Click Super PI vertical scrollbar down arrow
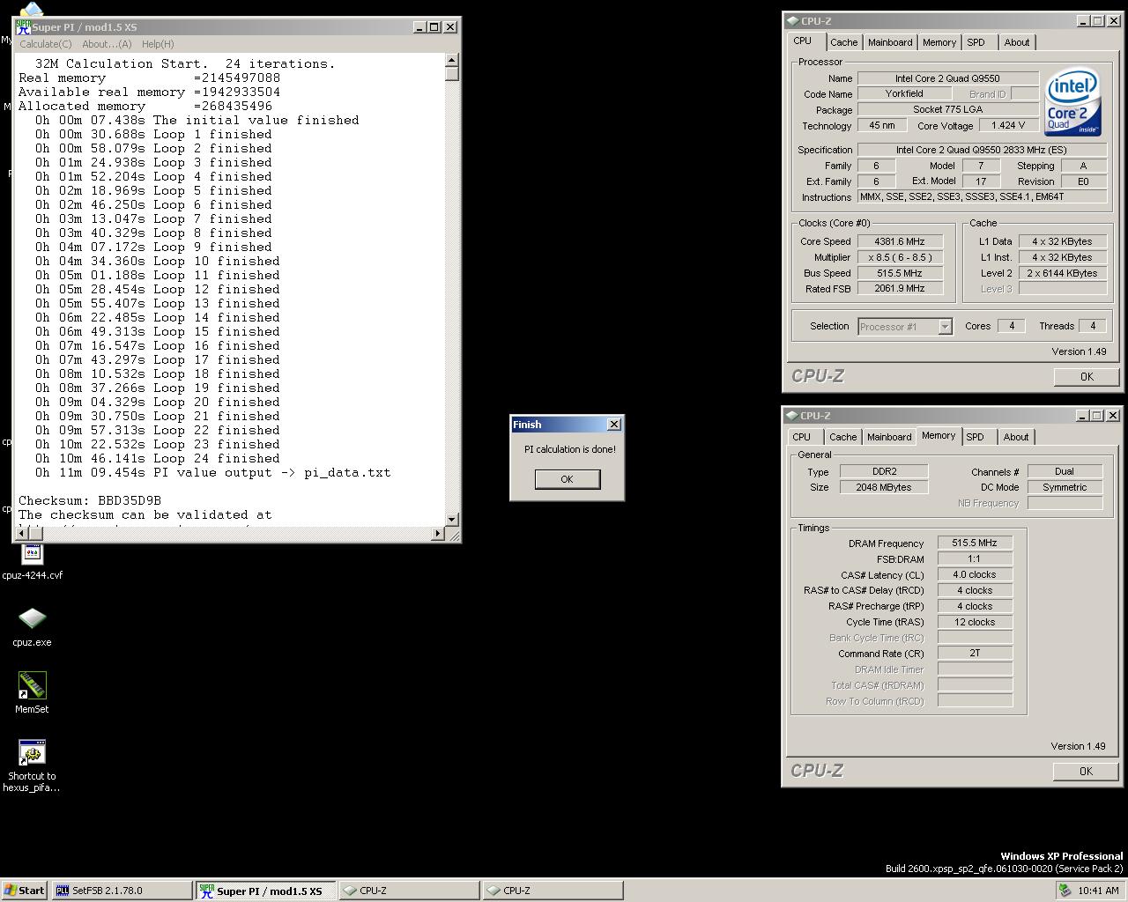 click(452, 520)
